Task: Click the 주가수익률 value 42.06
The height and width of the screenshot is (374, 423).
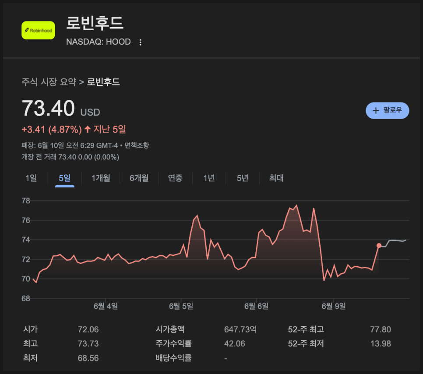Action: point(235,344)
